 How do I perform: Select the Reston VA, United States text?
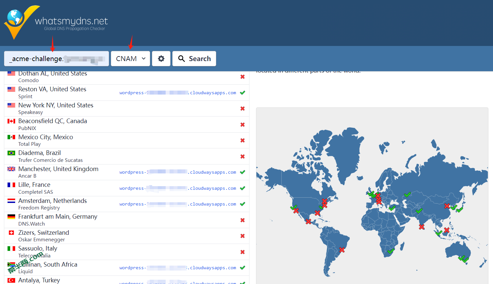click(x=52, y=89)
